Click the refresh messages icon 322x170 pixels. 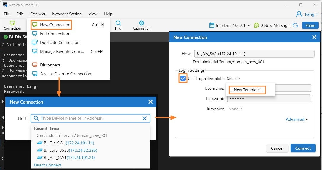pos(295,25)
